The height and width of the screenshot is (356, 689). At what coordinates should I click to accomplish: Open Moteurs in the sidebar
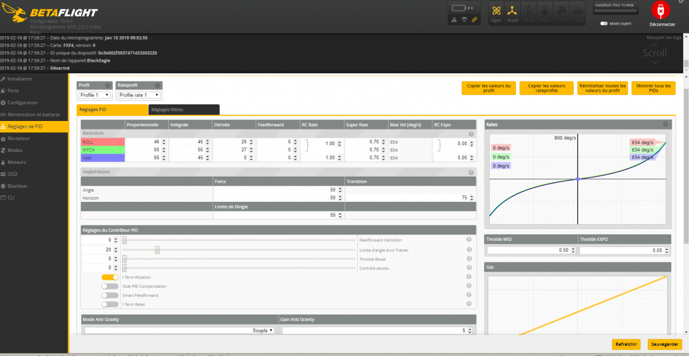coord(17,162)
